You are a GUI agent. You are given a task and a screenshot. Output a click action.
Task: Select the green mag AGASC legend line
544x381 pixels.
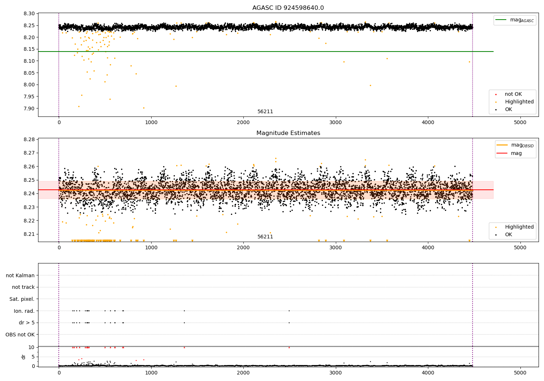501,20
